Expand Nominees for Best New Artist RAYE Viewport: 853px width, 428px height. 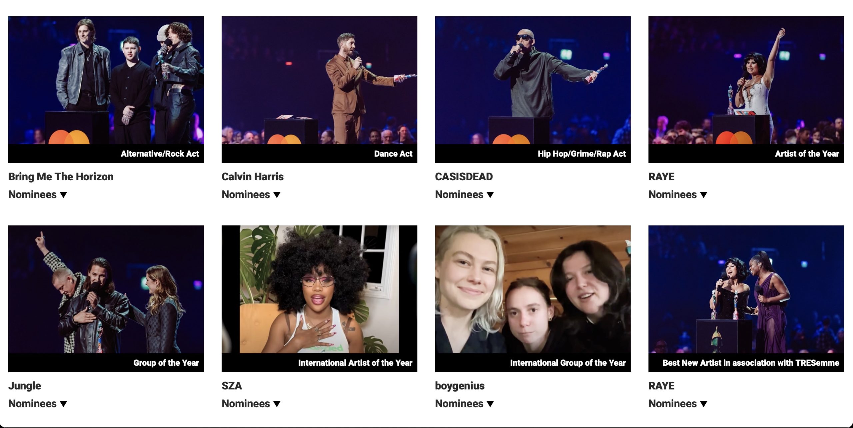pyautogui.click(x=678, y=403)
